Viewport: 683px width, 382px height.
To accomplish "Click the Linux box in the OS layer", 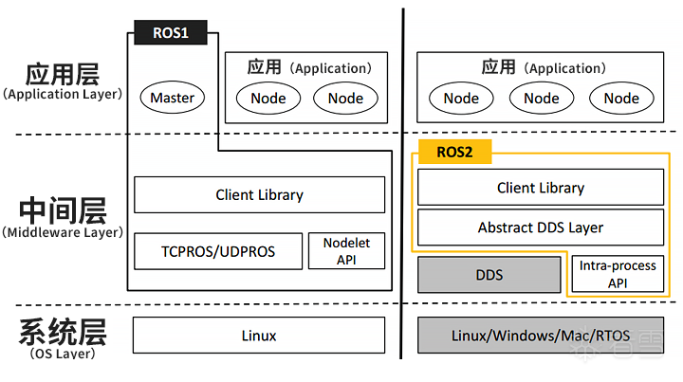I will [x=259, y=336].
